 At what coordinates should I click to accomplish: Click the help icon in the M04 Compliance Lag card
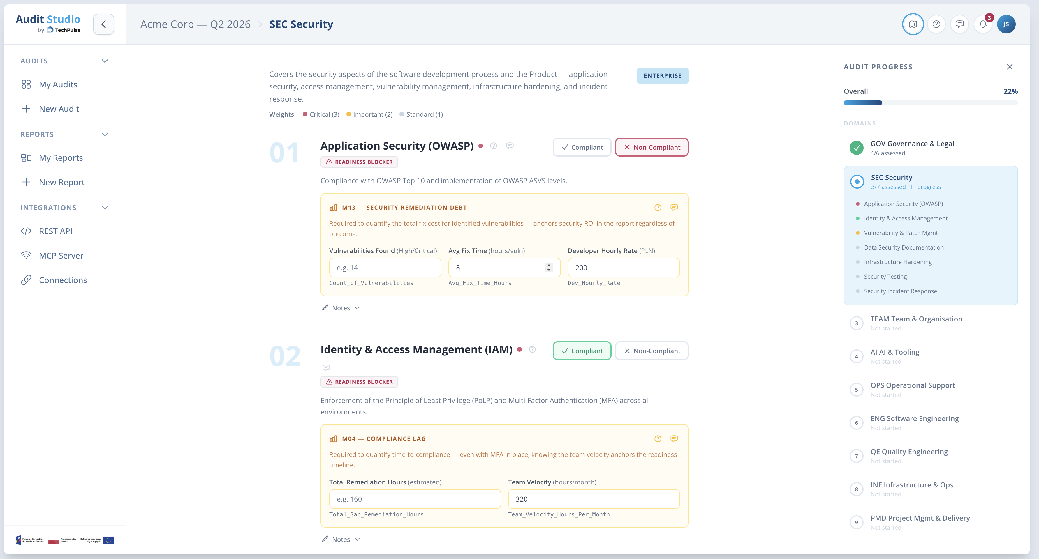658,438
